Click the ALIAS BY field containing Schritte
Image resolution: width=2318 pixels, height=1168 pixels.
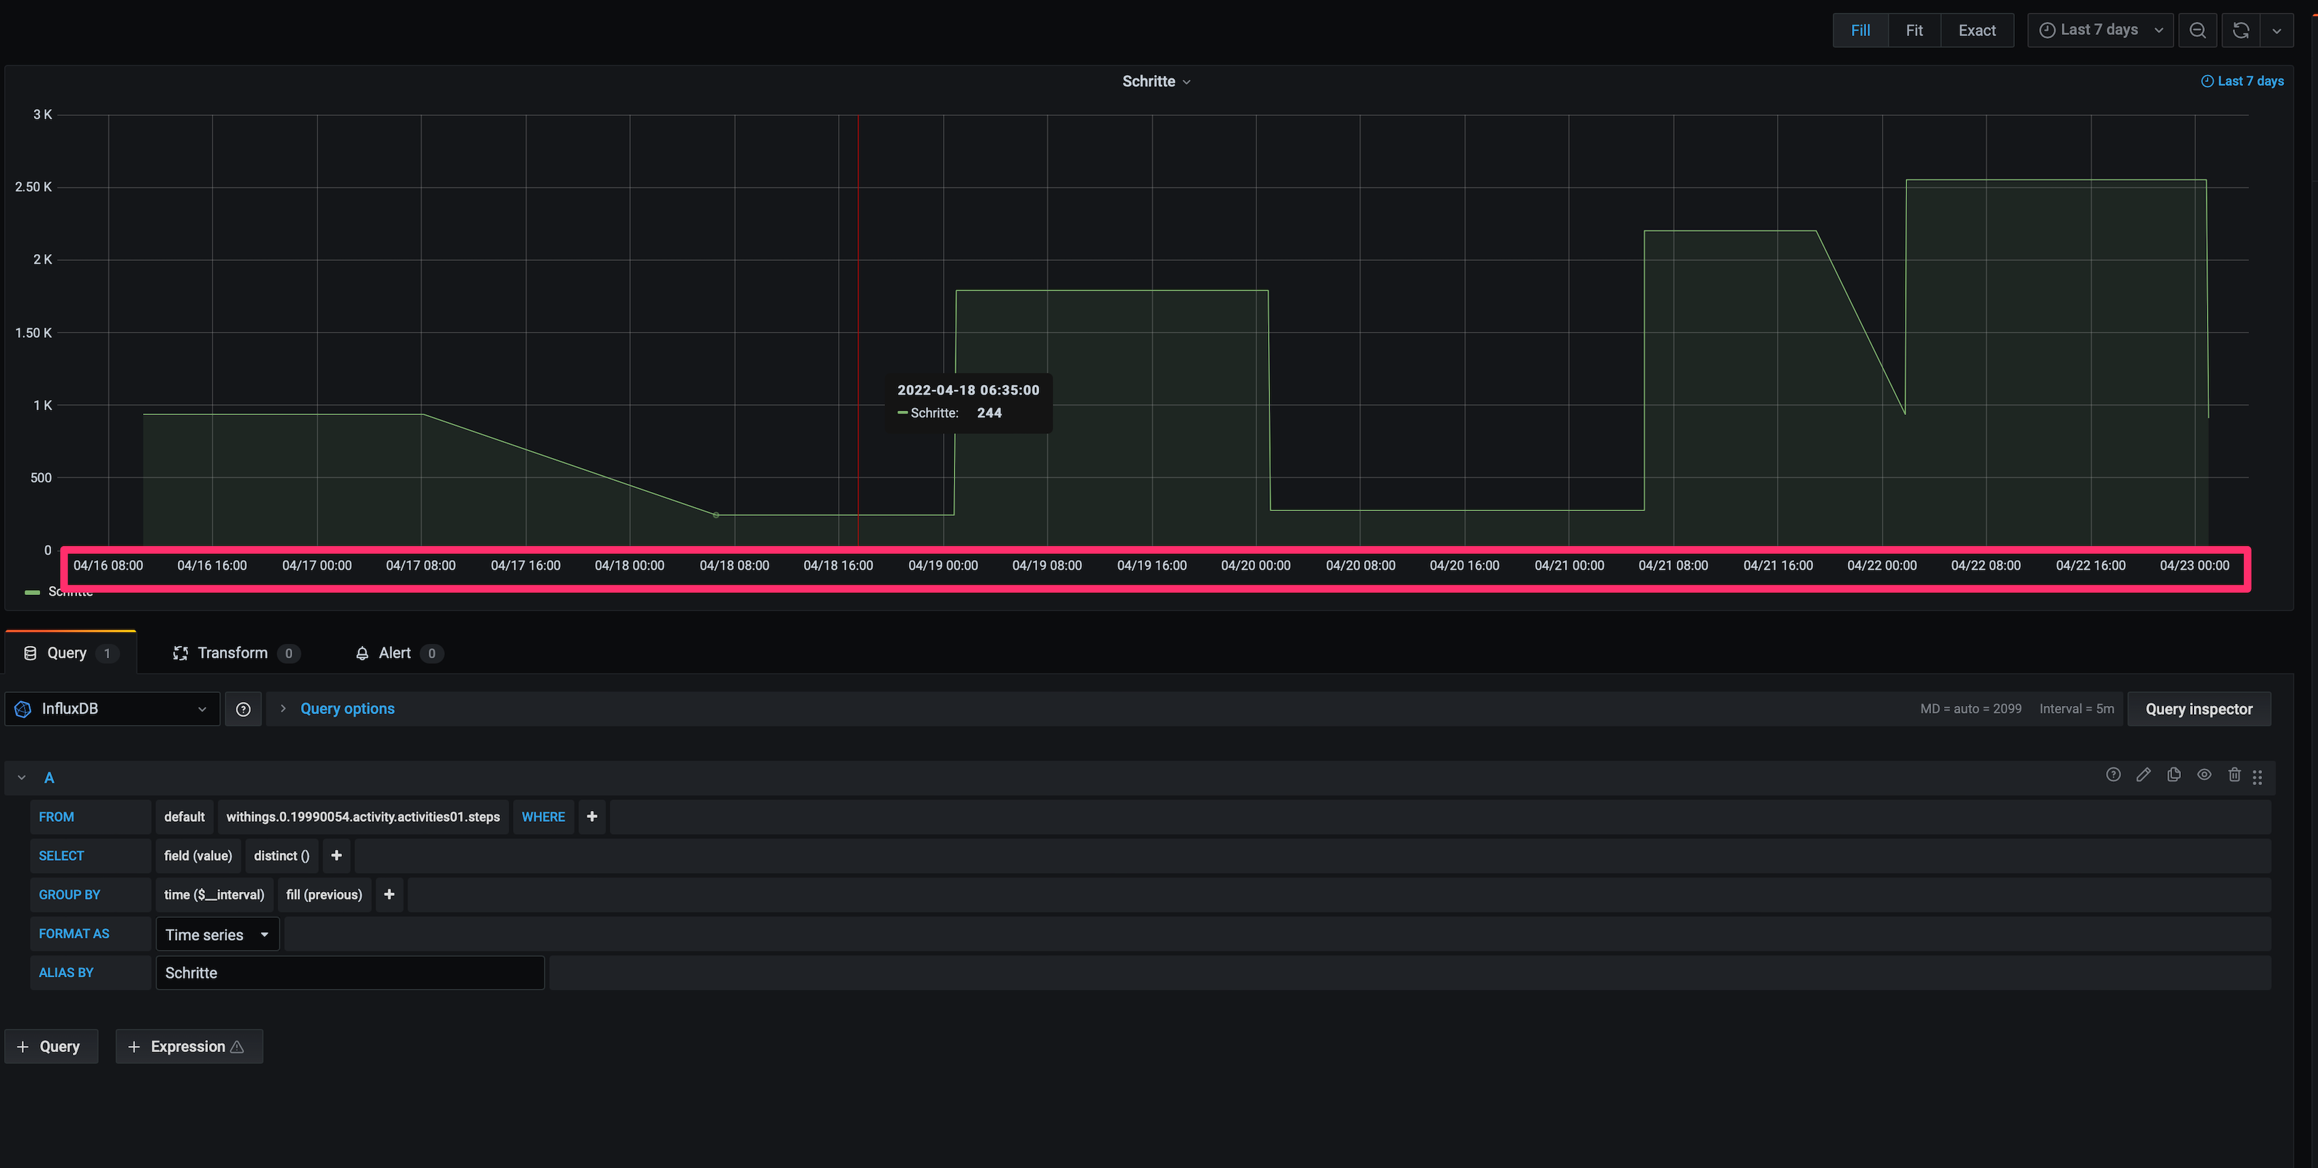pos(349,972)
